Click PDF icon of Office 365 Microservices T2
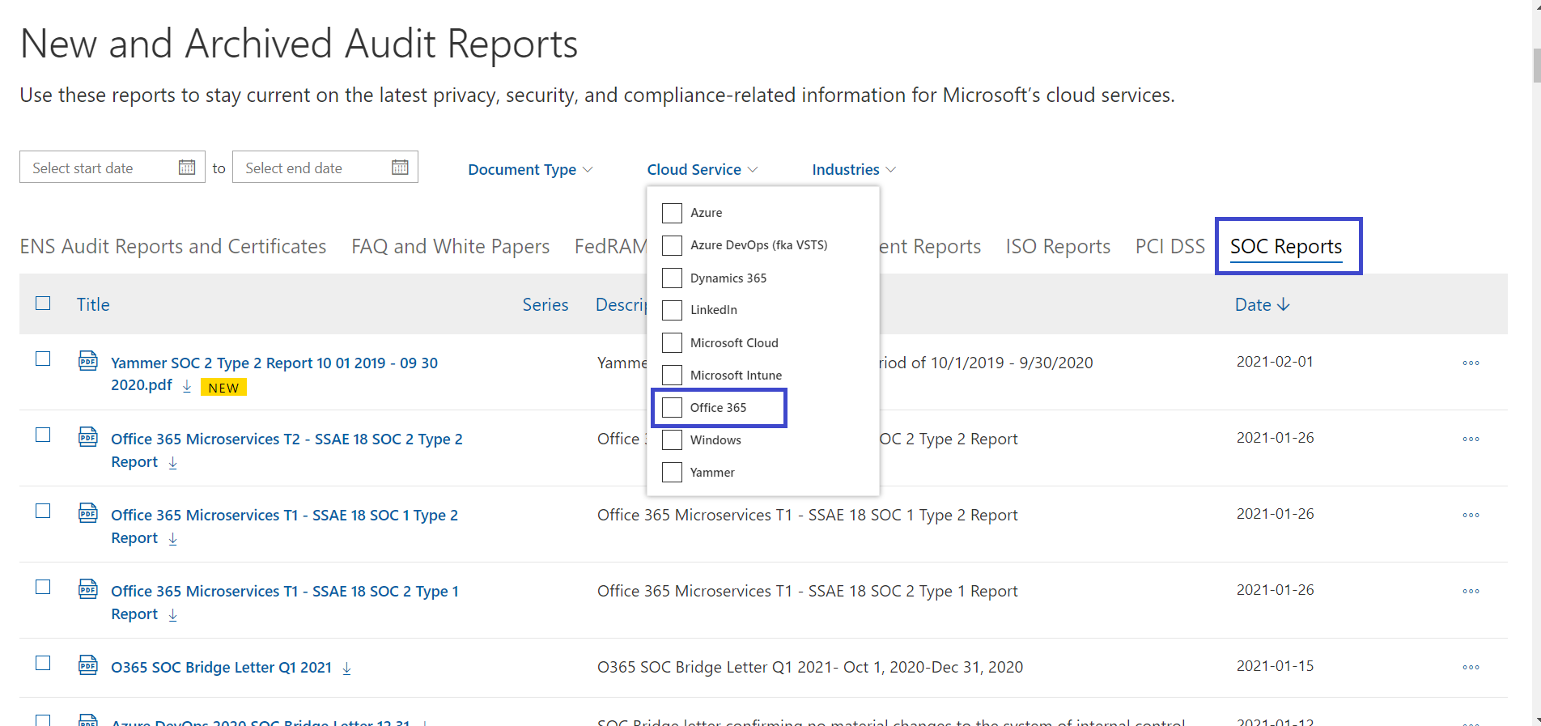 [88, 437]
